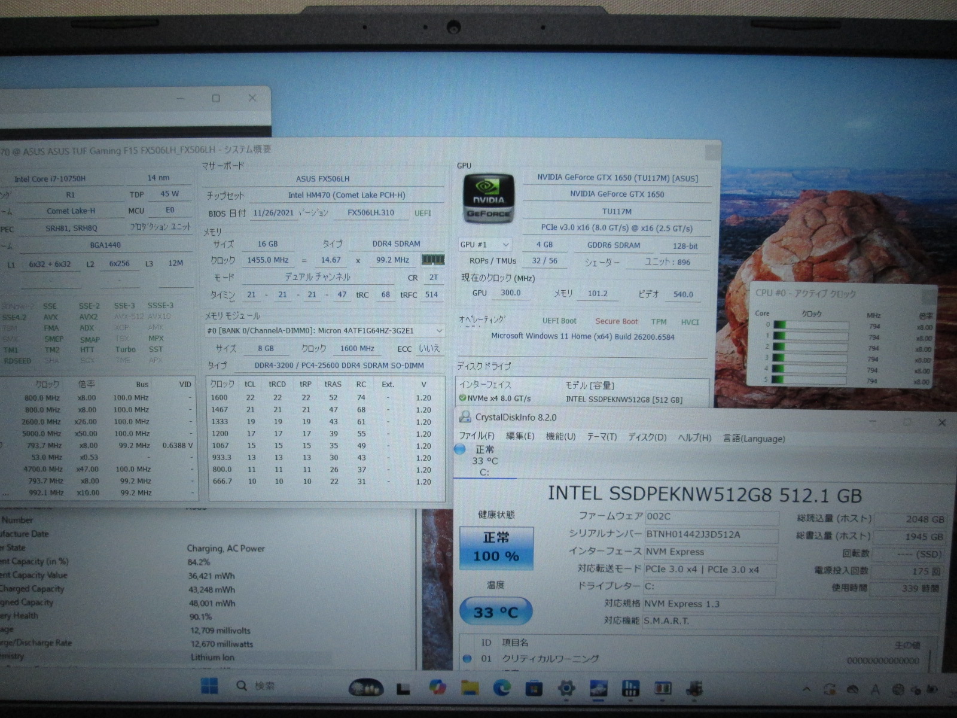957x718 pixels.
Task: Click the NVIDIA GeForce logo in GPU panel
Action: 488,199
